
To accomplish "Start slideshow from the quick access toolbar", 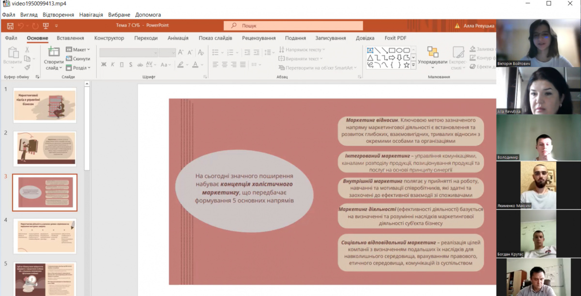I will pos(46,26).
